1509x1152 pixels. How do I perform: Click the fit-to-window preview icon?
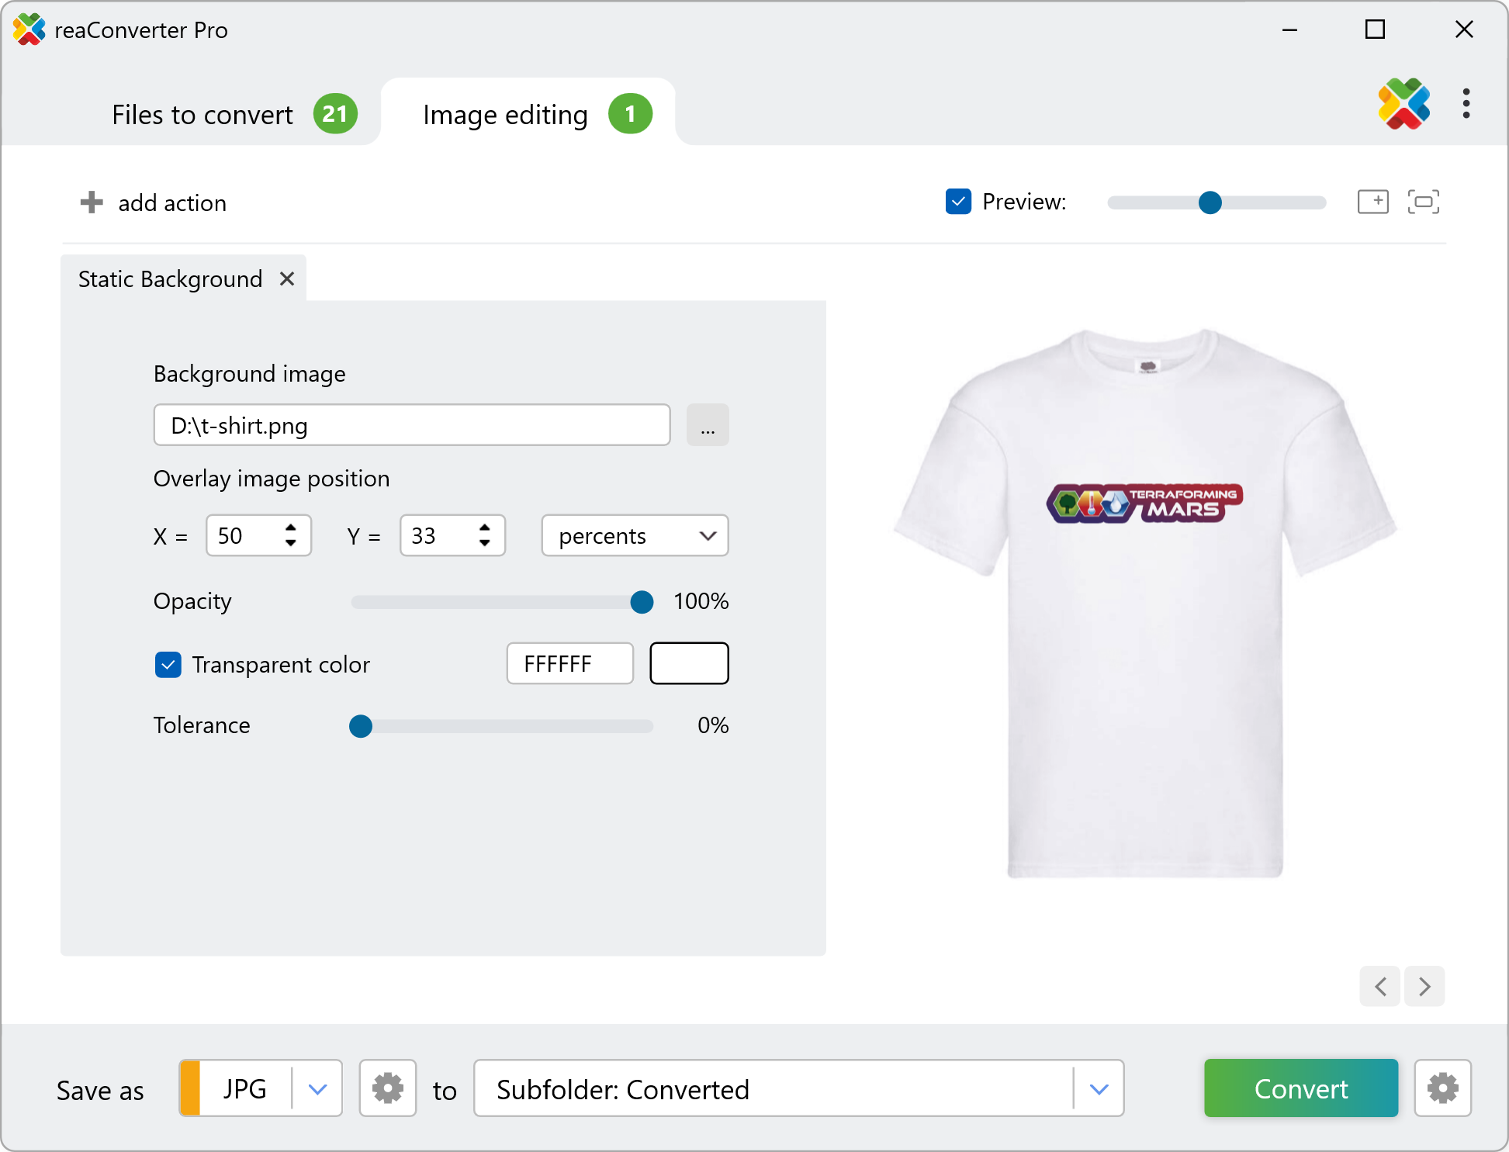(x=1423, y=202)
